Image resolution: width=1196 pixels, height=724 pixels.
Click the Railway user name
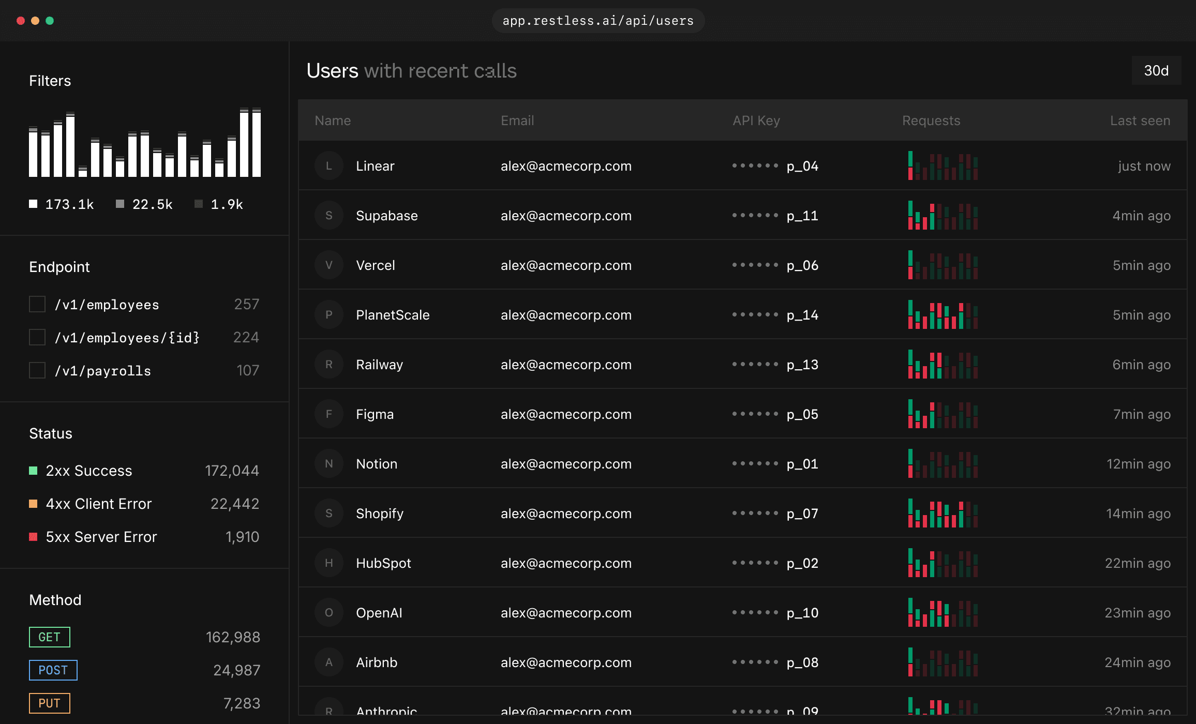pyautogui.click(x=379, y=365)
